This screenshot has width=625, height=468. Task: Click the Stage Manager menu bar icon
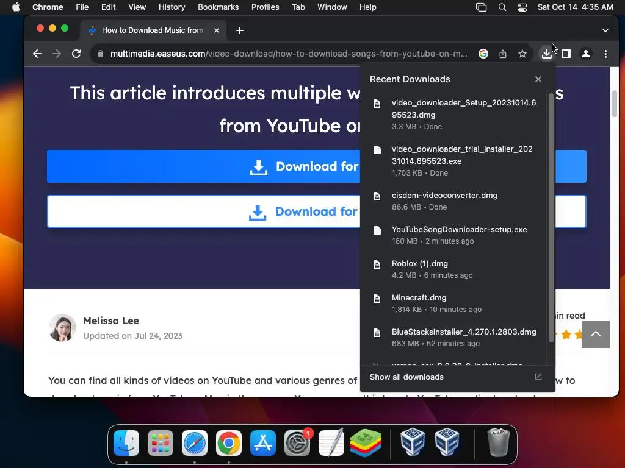pos(481,7)
